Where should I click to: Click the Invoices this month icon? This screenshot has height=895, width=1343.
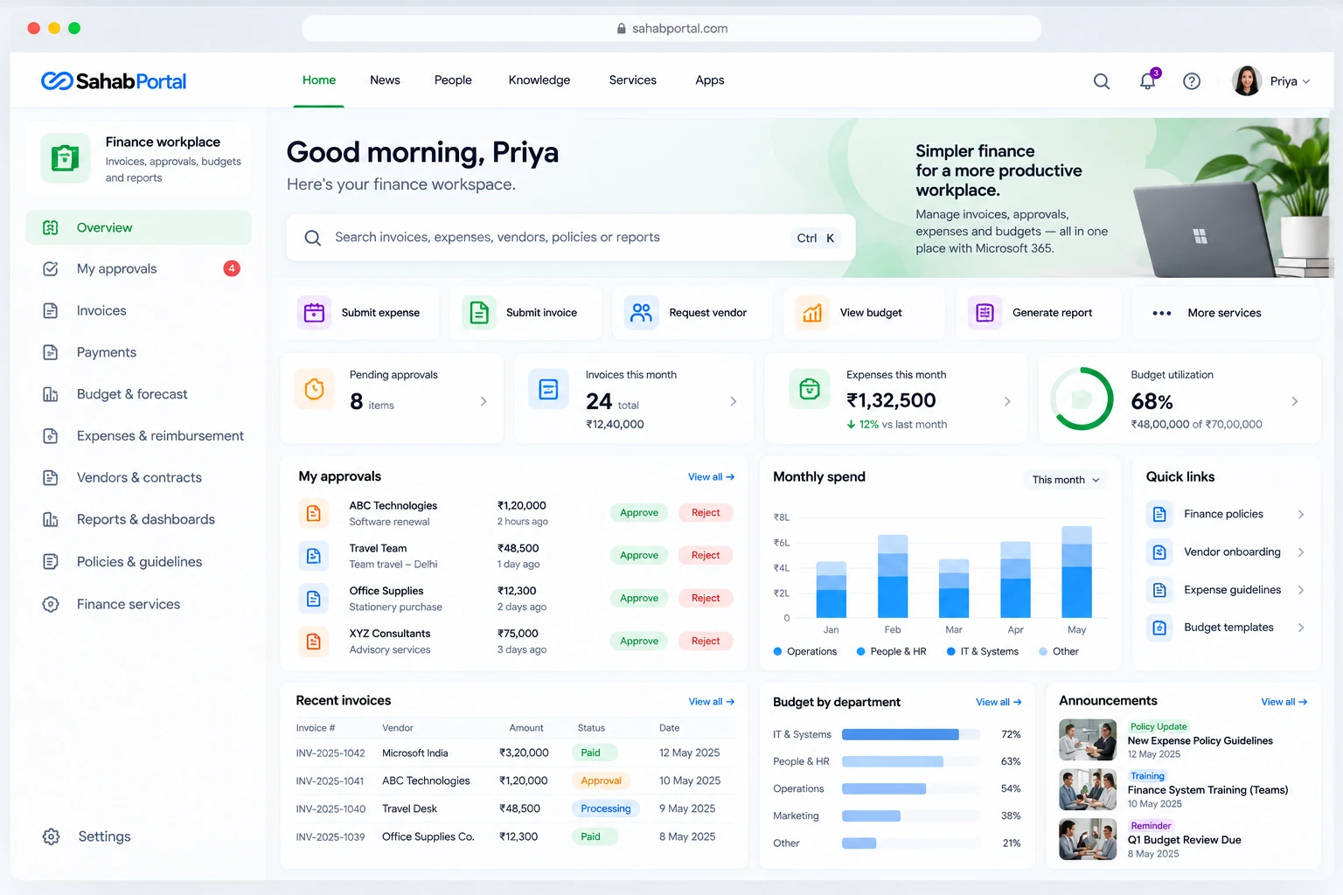(549, 389)
